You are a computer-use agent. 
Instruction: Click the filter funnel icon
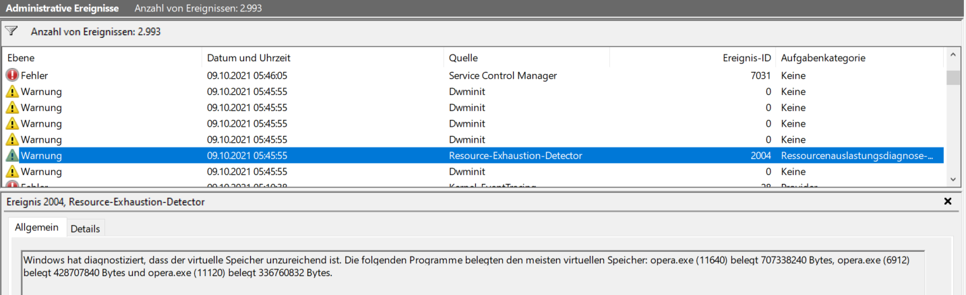click(x=11, y=31)
